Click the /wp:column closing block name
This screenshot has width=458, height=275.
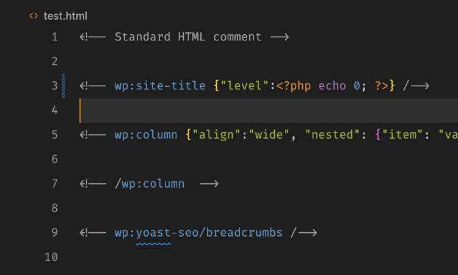point(150,183)
